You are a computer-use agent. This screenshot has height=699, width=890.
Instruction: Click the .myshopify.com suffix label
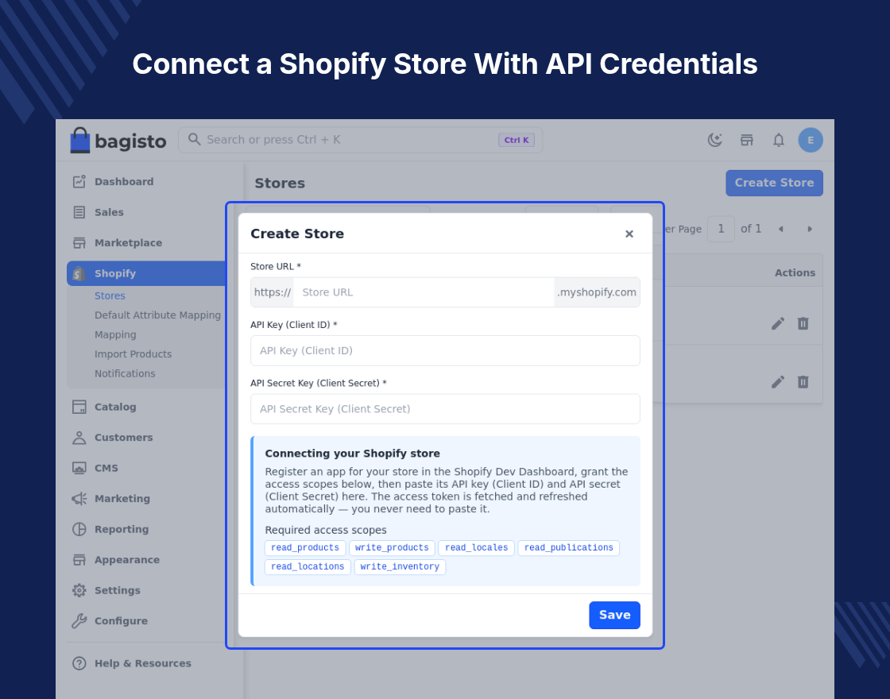(597, 292)
